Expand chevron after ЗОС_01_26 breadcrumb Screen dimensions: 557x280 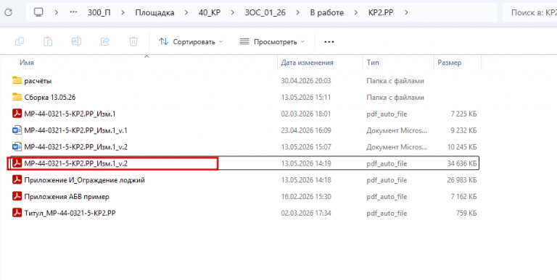[297, 12]
